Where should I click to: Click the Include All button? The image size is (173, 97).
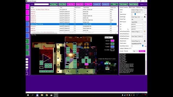coord(97,4)
